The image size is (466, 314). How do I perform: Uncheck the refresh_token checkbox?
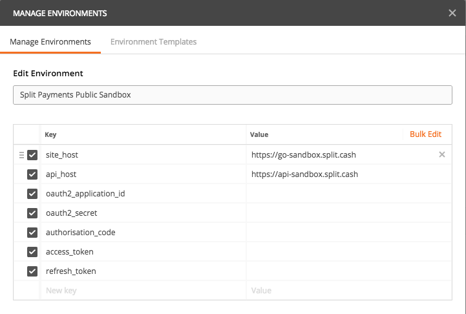tap(32, 271)
